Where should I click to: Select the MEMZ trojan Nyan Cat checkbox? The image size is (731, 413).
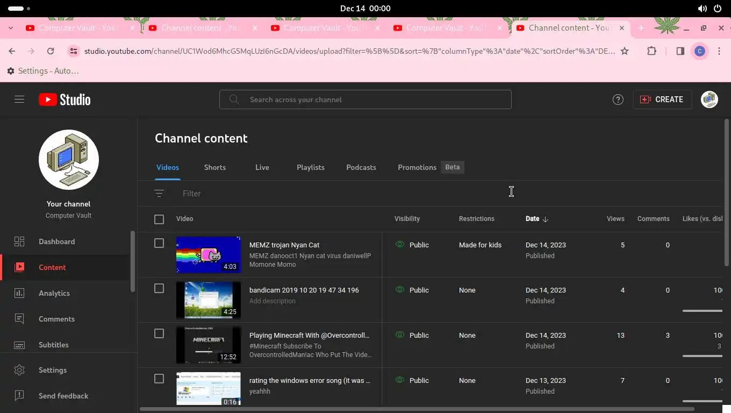(x=159, y=243)
